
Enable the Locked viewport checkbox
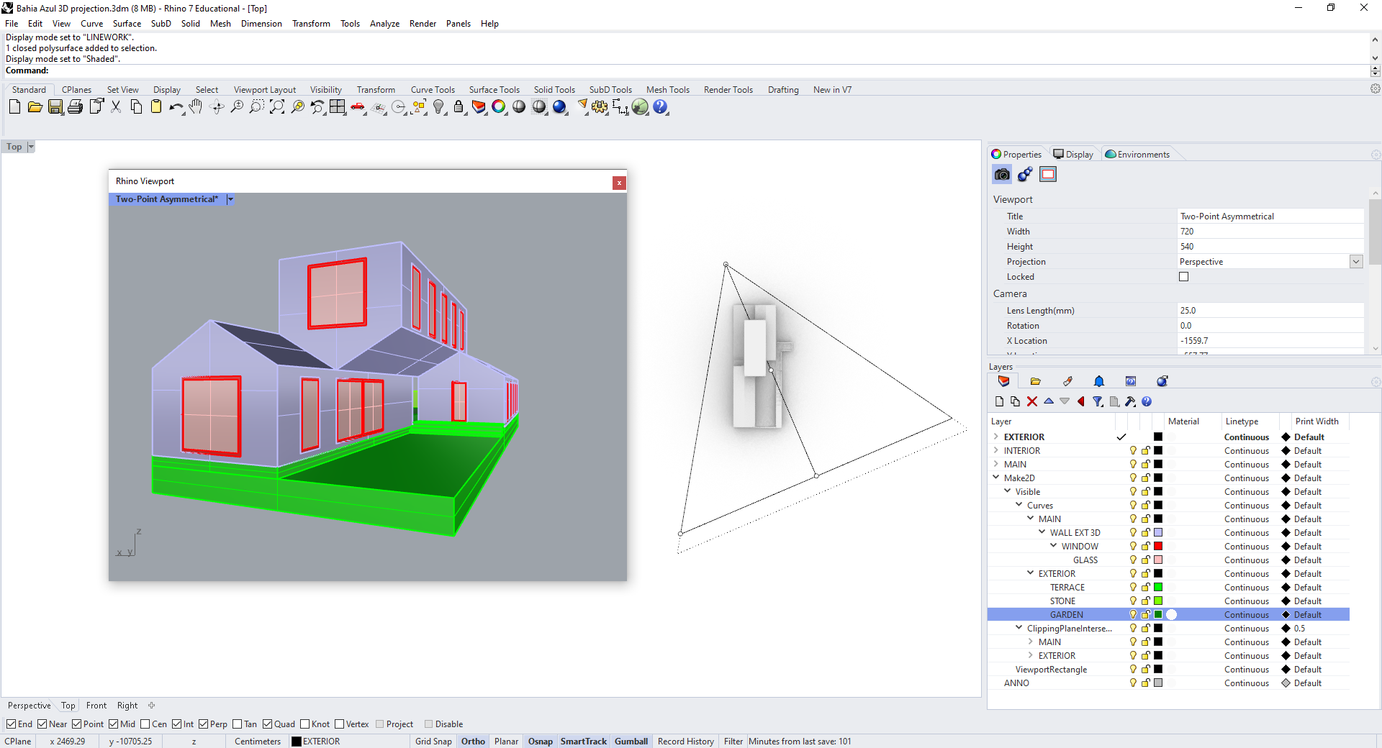pos(1183,277)
